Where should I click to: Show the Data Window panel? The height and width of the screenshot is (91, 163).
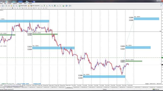pyautogui.click(x=9, y=6)
